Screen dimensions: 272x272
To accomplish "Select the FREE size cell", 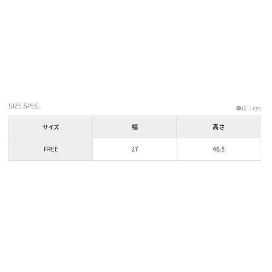I will coord(51,149).
